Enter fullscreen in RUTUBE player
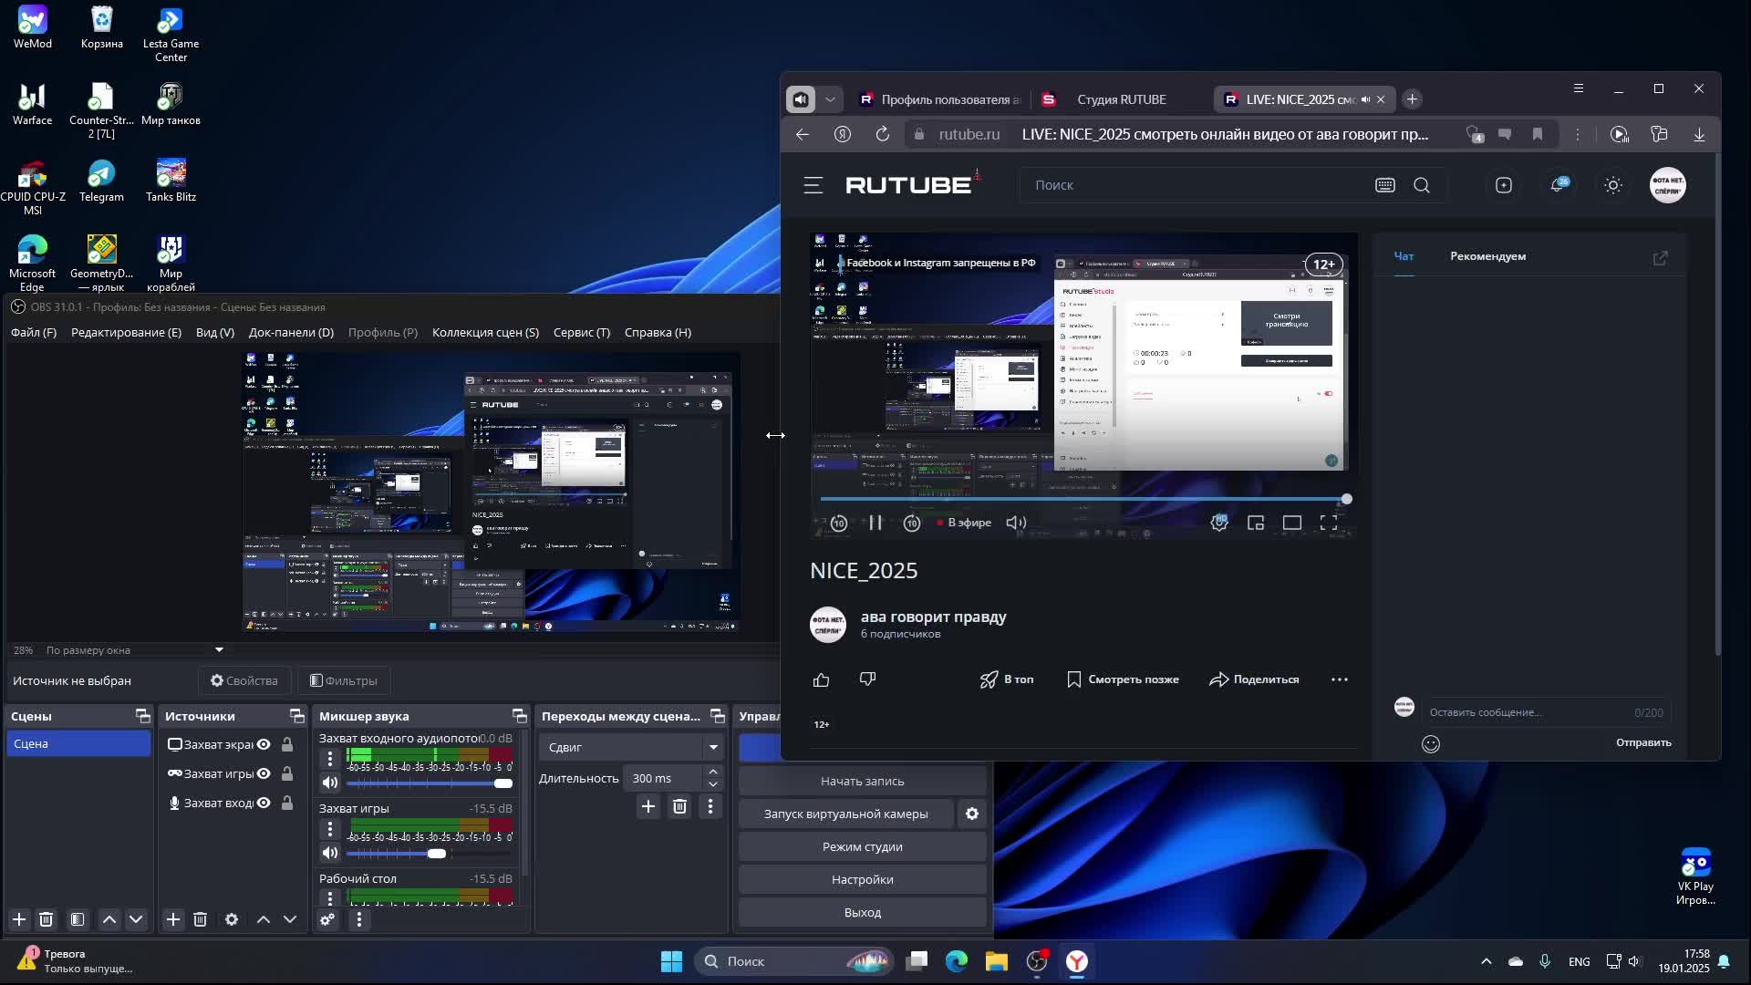Screen dimensions: 1751x985 click(1329, 523)
